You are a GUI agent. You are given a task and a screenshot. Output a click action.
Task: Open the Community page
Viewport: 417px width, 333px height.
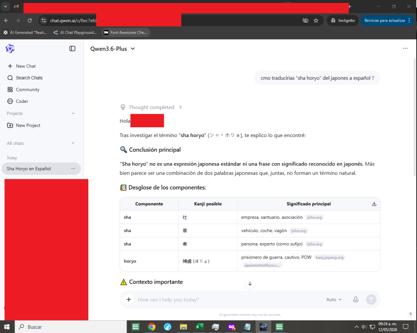click(23, 89)
